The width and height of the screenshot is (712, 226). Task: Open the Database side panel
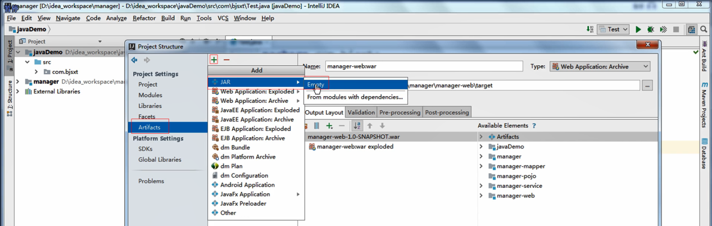(704, 153)
